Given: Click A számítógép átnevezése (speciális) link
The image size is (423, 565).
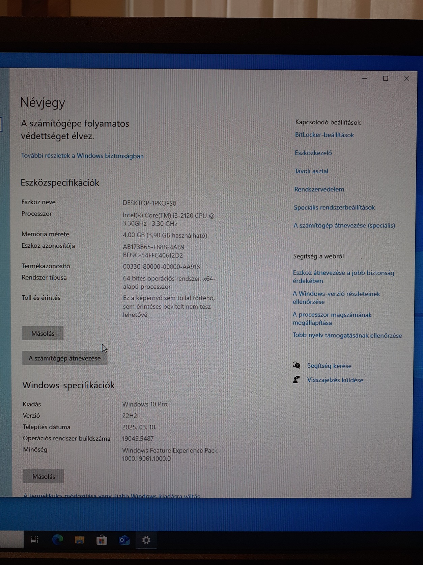Looking at the screenshot, I should (x=344, y=225).
